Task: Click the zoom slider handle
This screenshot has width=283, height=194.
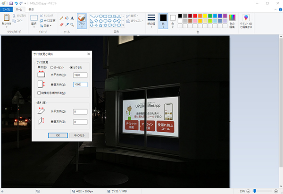Action: tap(255, 191)
